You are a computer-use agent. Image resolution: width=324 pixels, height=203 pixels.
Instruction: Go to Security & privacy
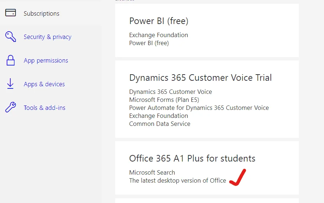pos(47,37)
